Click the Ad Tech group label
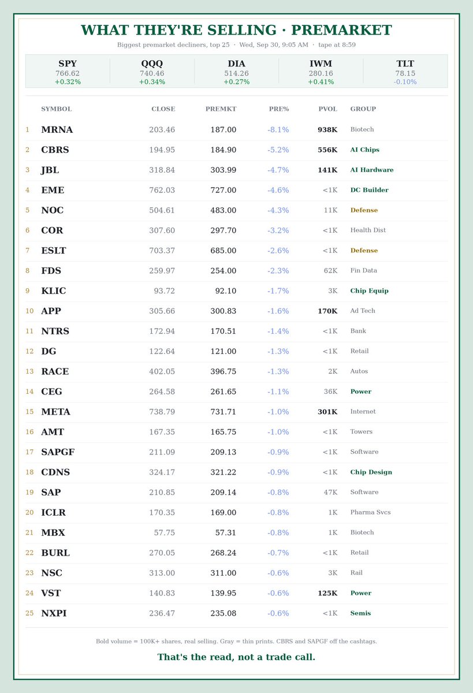473x693 pixels. coord(363,311)
